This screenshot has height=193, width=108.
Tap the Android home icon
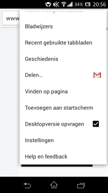pyautogui.click(x=54, y=185)
